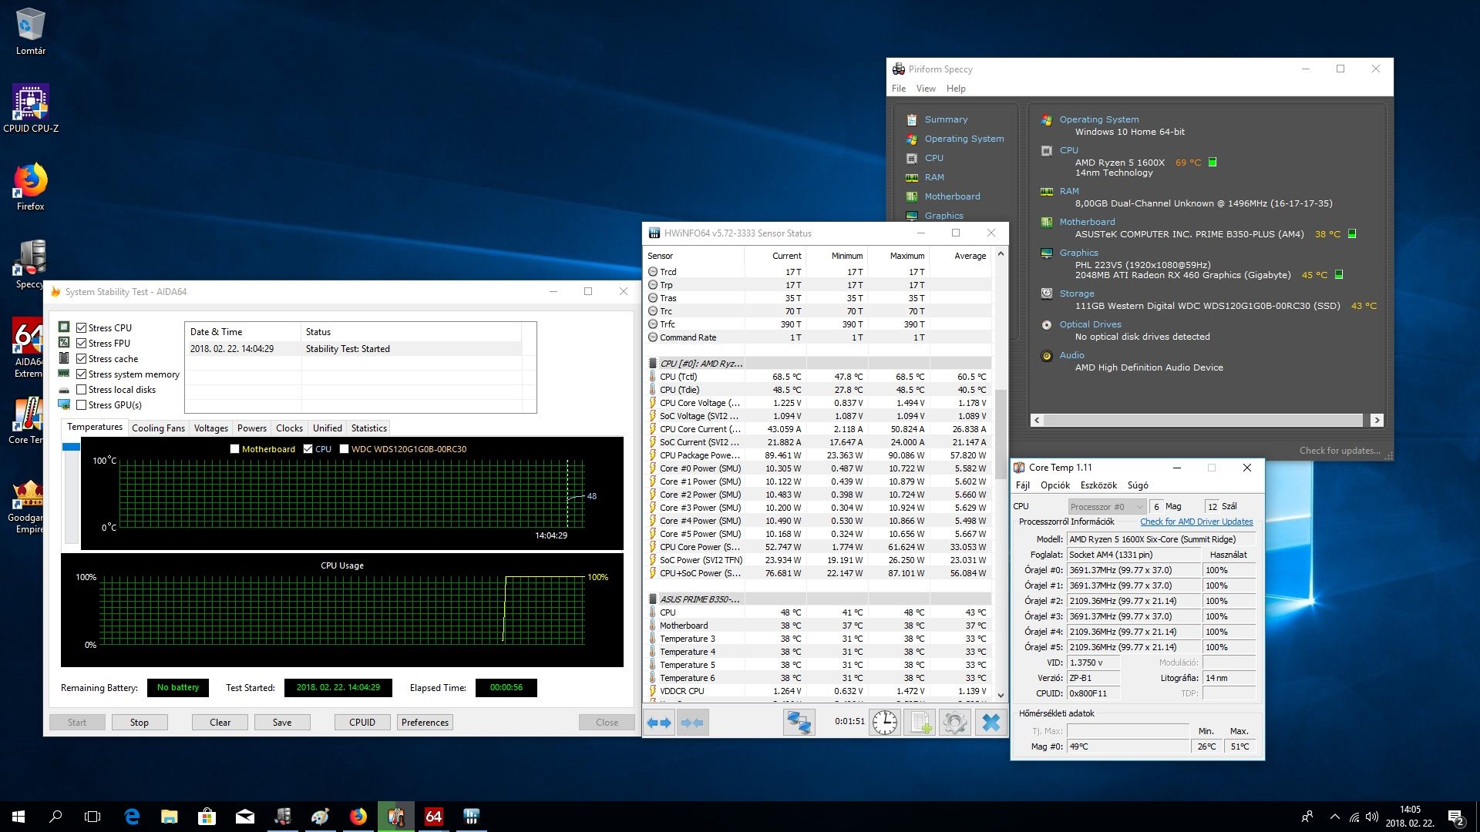
Task: Switch to AIDA64 taskbar icon
Action: pyautogui.click(x=434, y=817)
